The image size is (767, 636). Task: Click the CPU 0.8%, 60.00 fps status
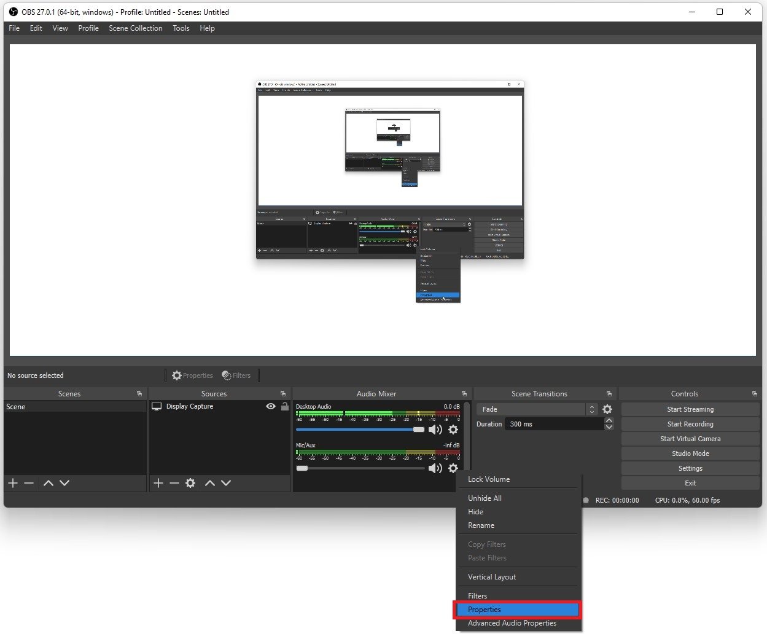click(687, 500)
